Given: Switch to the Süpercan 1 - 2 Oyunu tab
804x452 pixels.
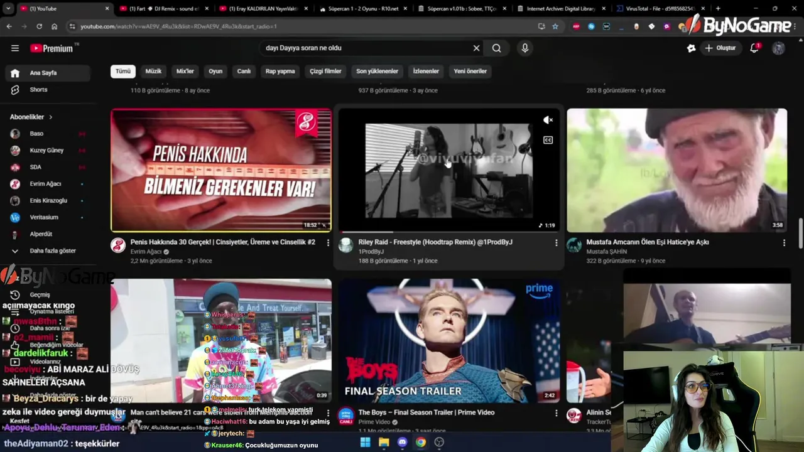Looking at the screenshot, I should click(364, 9).
